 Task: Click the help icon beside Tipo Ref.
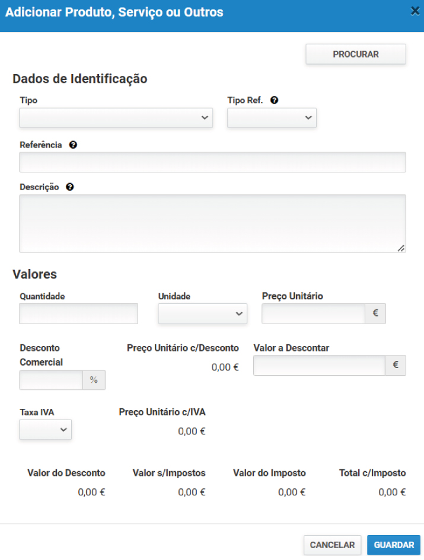(x=274, y=100)
